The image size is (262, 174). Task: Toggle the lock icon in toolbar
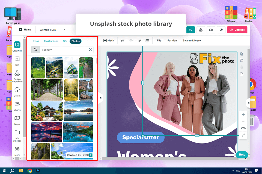pyautogui.click(x=123, y=41)
